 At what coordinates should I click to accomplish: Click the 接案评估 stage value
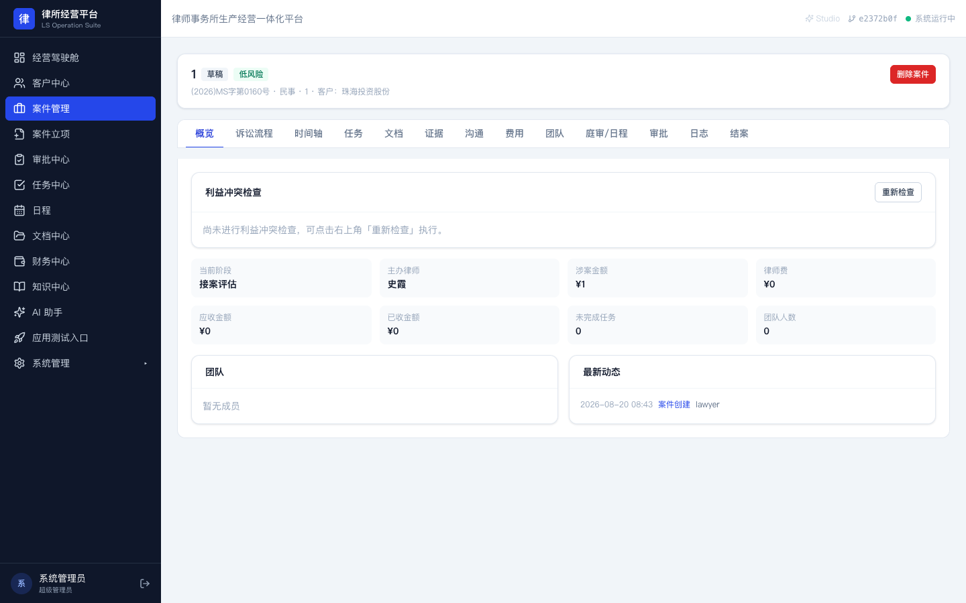[x=218, y=284]
